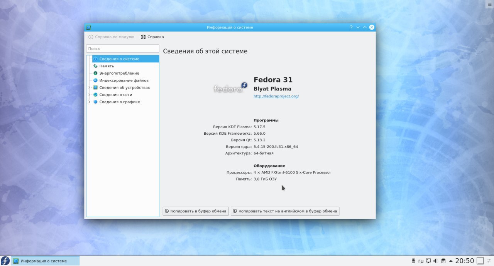The width and height of the screenshot is (494, 266).
Task: Click the Fedora logo image
Action: pyautogui.click(x=230, y=88)
